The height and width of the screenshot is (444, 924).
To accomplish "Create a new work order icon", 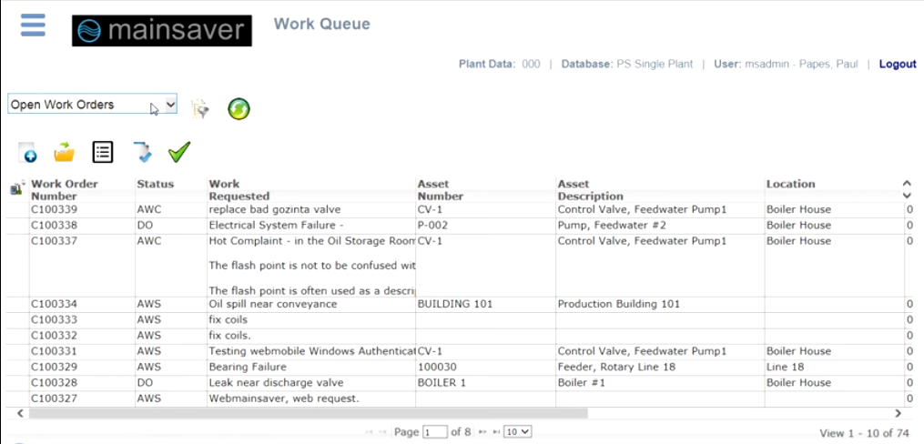I will (x=27, y=153).
